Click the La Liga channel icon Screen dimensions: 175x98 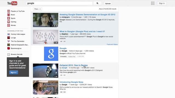[x=8, y=38]
